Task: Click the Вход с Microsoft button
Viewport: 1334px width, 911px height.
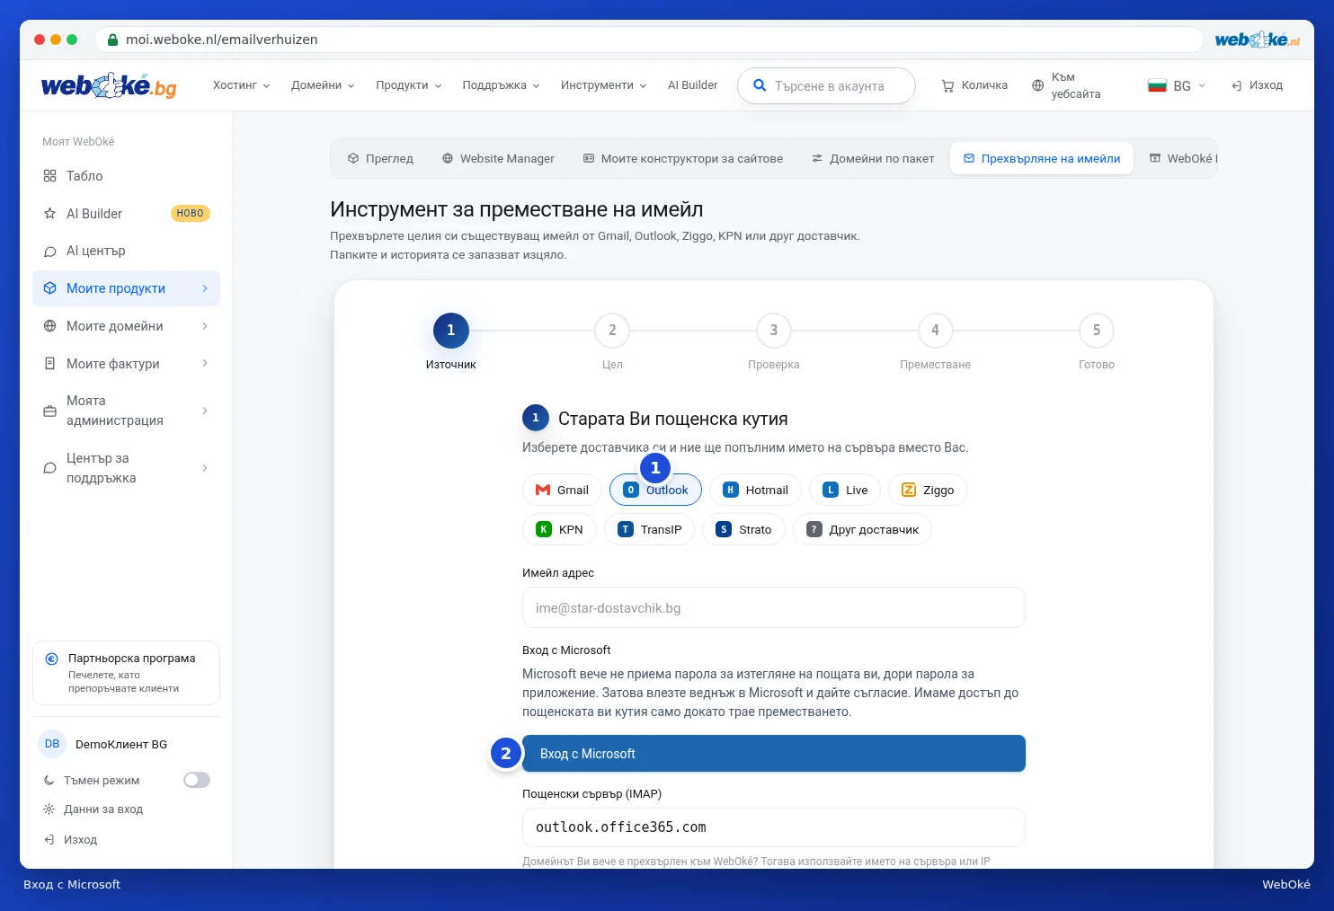Action: (774, 754)
